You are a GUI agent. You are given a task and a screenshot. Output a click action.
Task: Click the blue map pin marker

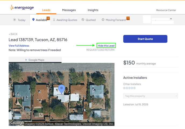(x=62, y=89)
